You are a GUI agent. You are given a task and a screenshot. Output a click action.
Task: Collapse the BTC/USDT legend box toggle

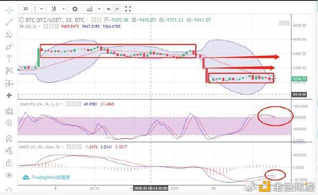coord(21,20)
